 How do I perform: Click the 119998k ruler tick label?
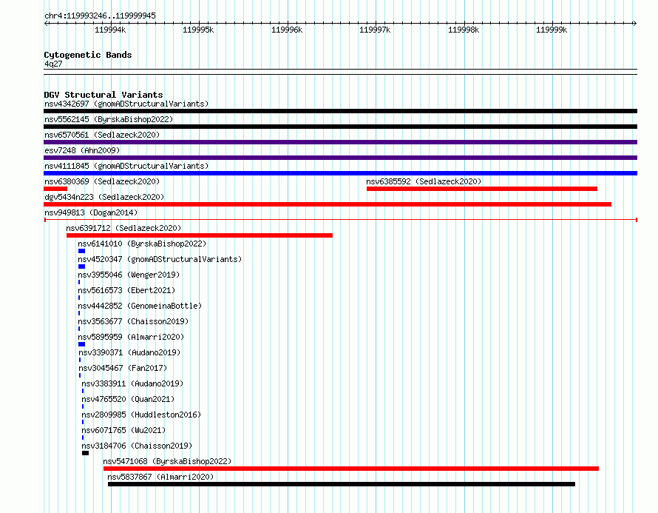464,30
